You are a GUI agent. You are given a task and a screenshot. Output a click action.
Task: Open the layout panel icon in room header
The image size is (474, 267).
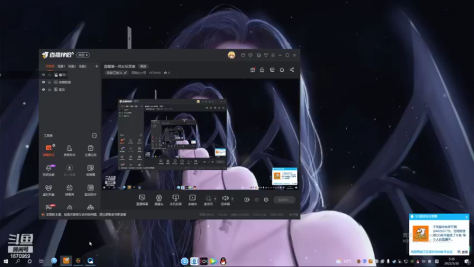point(272,70)
